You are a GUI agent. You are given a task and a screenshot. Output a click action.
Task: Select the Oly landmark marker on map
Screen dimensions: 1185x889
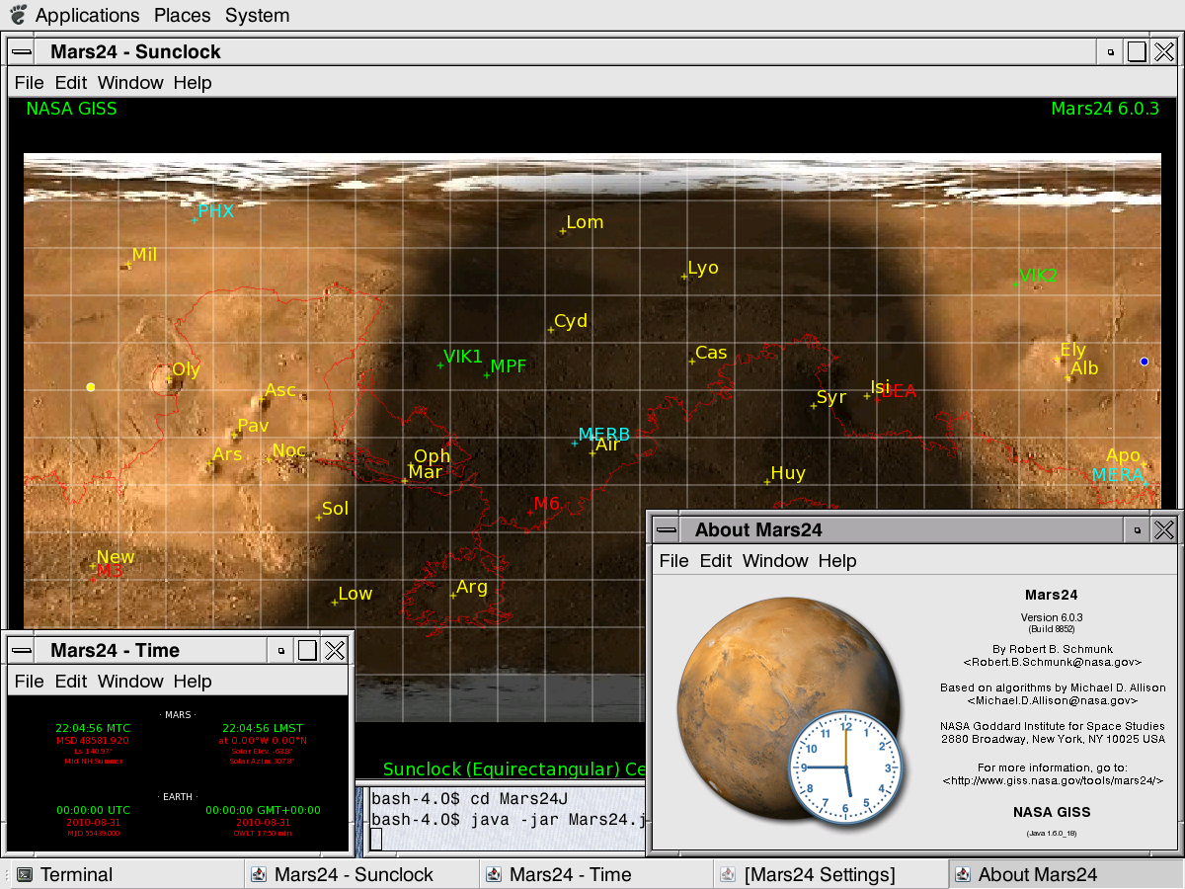[170, 378]
